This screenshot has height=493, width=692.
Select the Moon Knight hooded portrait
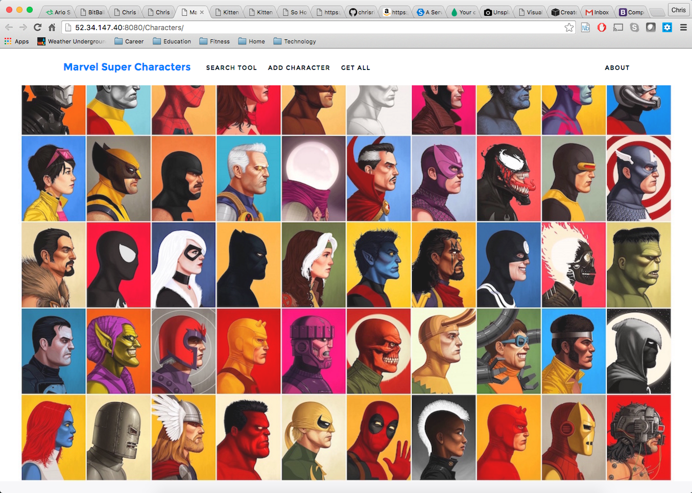click(x=639, y=351)
